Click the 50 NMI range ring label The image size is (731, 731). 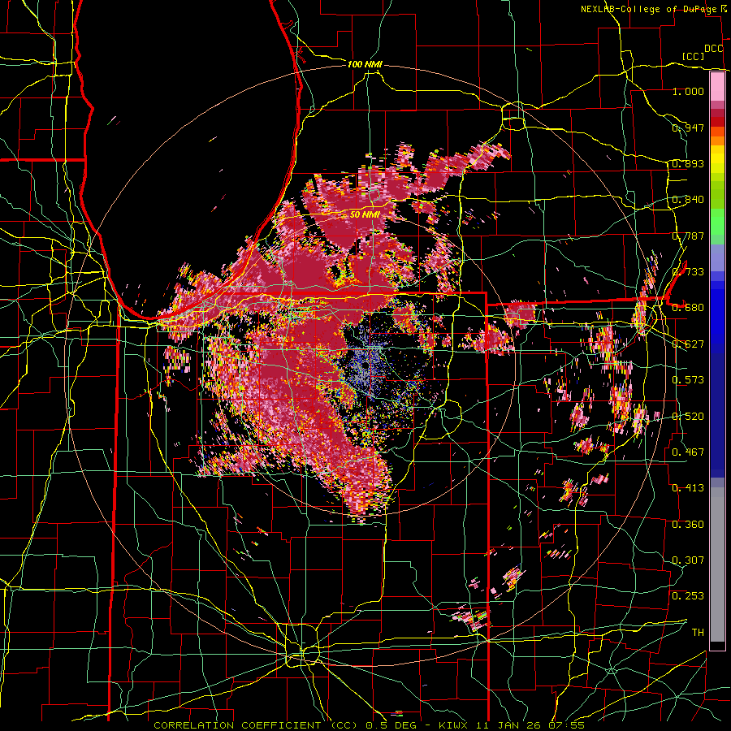coord(365,214)
